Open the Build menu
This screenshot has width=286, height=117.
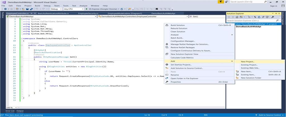point(37,6)
